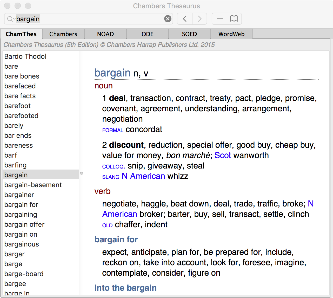333x298 pixels.
Task: Click the plus button in the toolbar
Action: [220, 19]
